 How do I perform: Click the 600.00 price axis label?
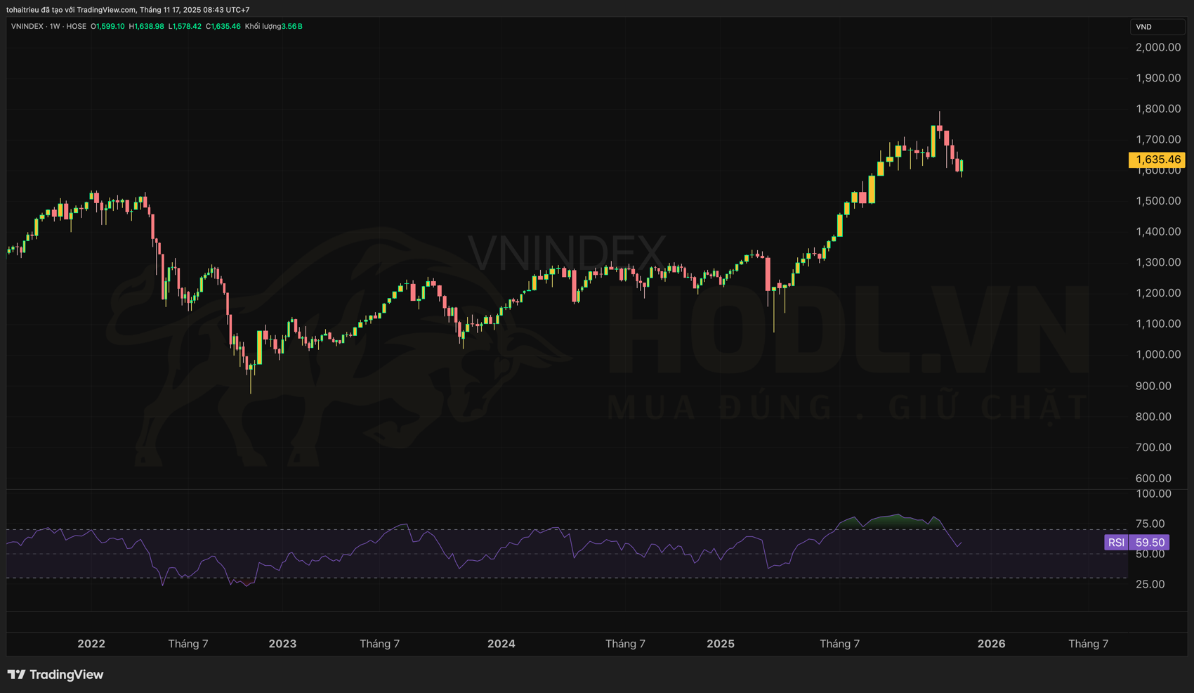click(1153, 478)
